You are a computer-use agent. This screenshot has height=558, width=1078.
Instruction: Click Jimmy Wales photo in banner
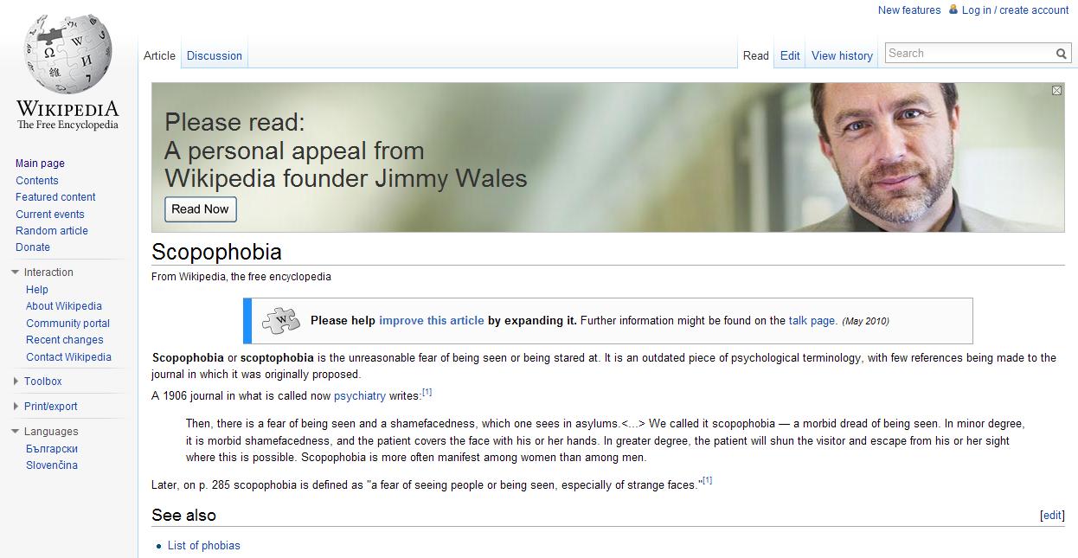pos(891,156)
